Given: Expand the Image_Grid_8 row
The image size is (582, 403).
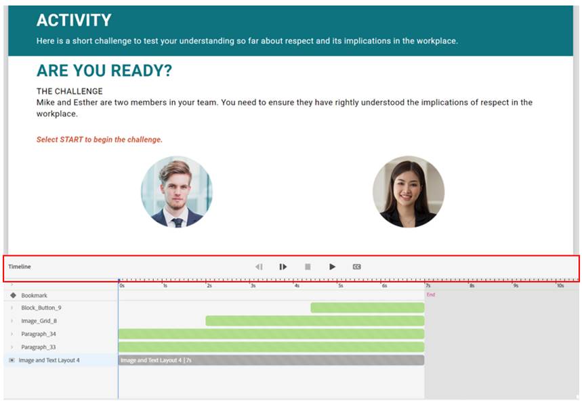Looking at the screenshot, I should click(12, 321).
